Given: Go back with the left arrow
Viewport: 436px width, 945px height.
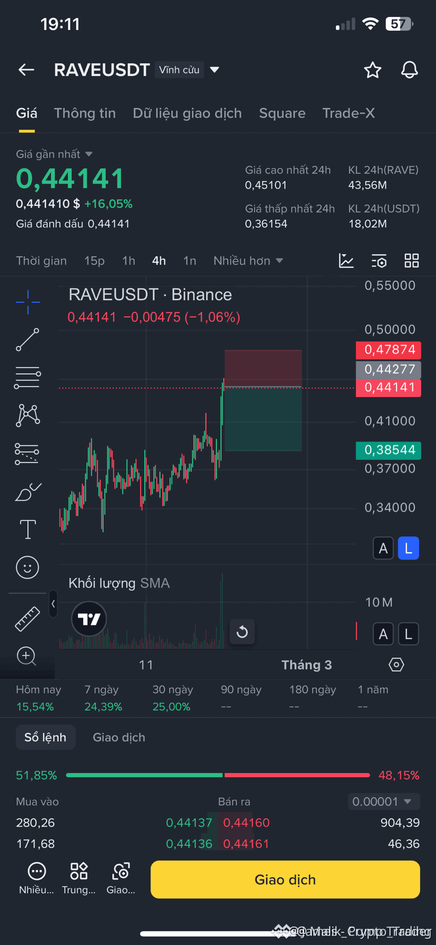Looking at the screenshot, I should [26, 70].
